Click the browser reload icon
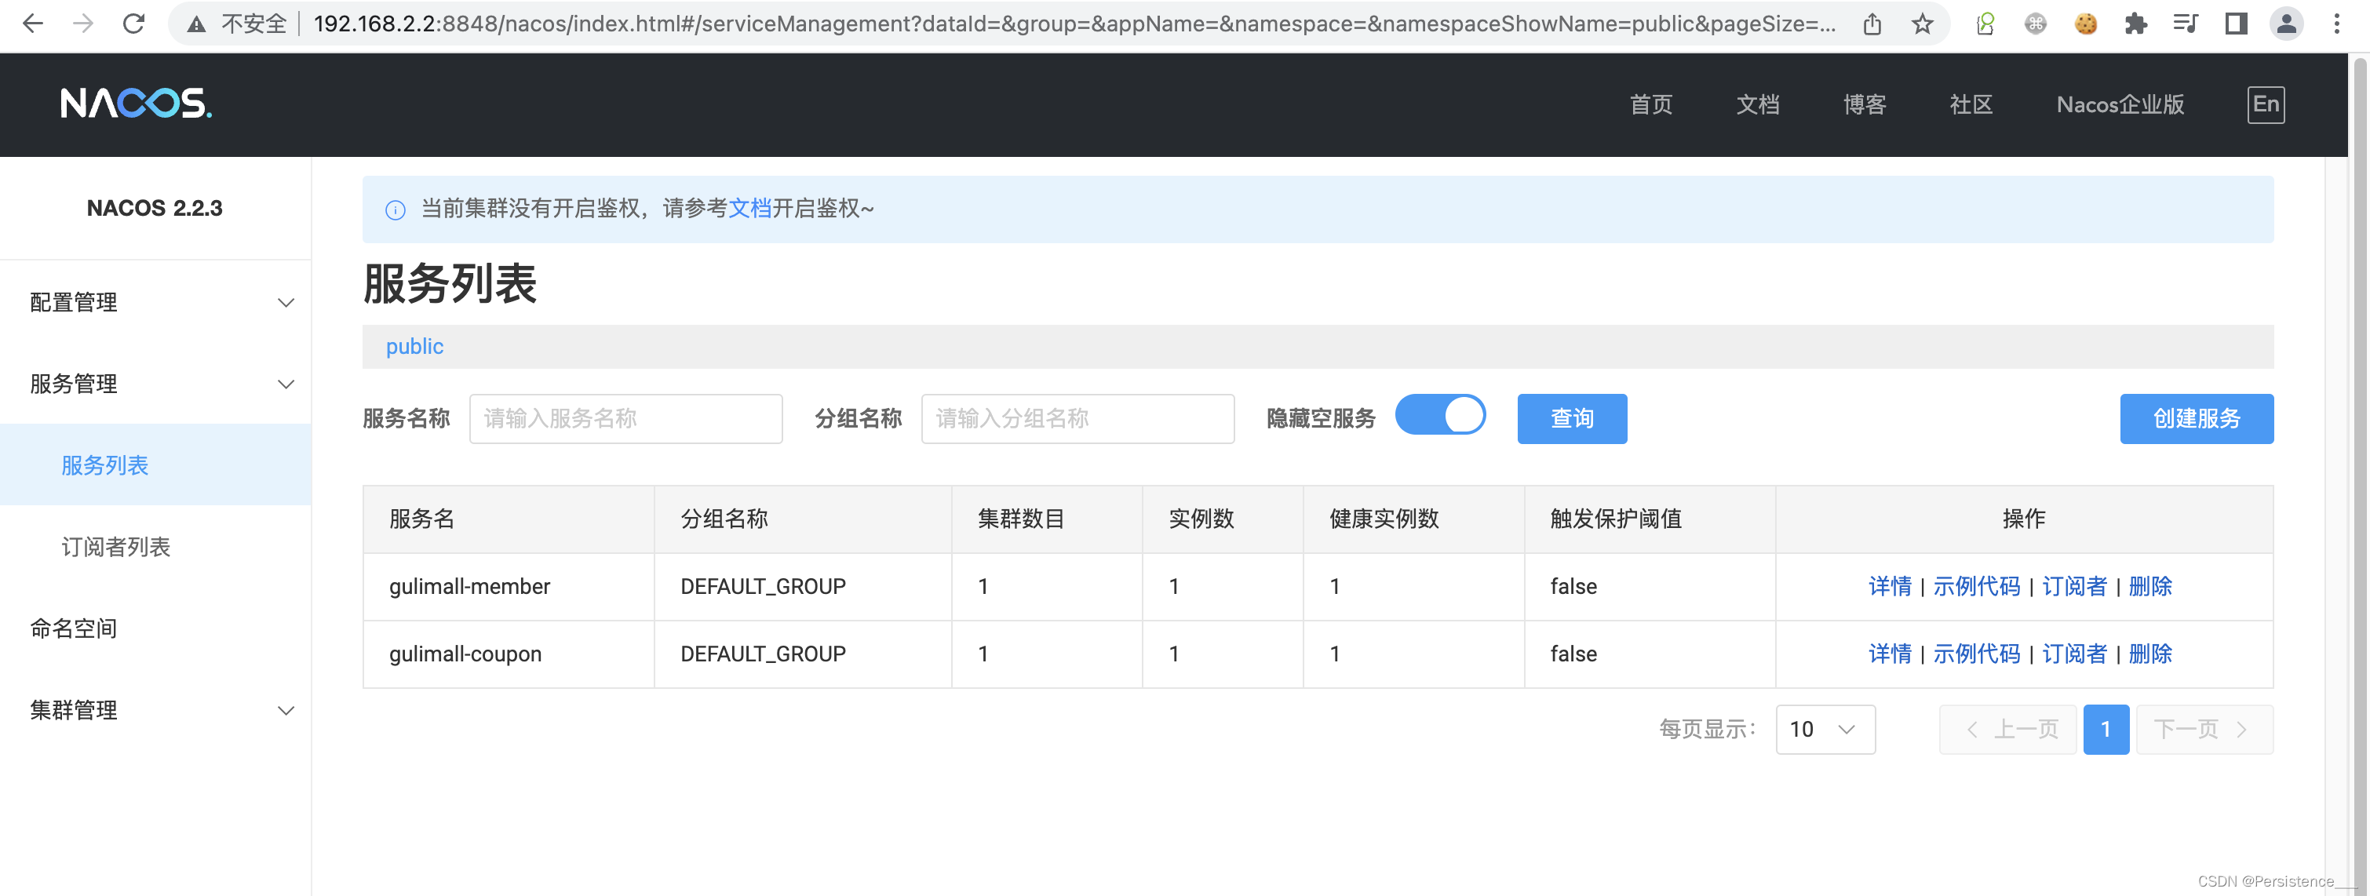The height and width of the screenshot is (896, 2370). tap(134, 24)
